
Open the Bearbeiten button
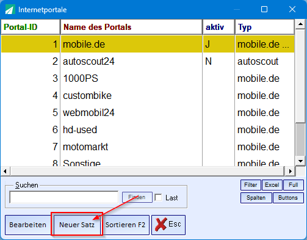pos(28,225)
